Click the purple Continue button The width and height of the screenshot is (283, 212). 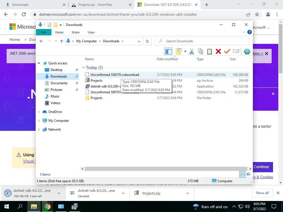click(263, 167)
